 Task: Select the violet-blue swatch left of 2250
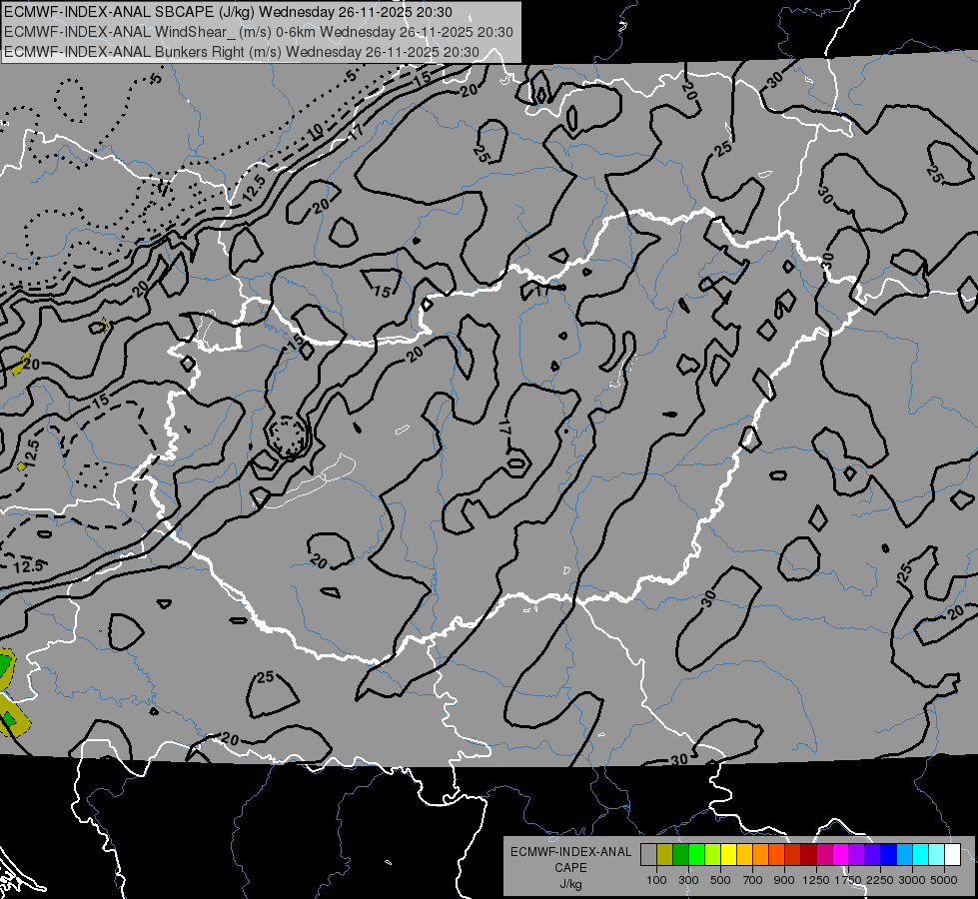[x=872, y=854]
